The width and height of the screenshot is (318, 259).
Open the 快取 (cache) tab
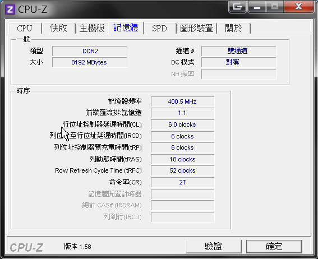pos(59,28)
